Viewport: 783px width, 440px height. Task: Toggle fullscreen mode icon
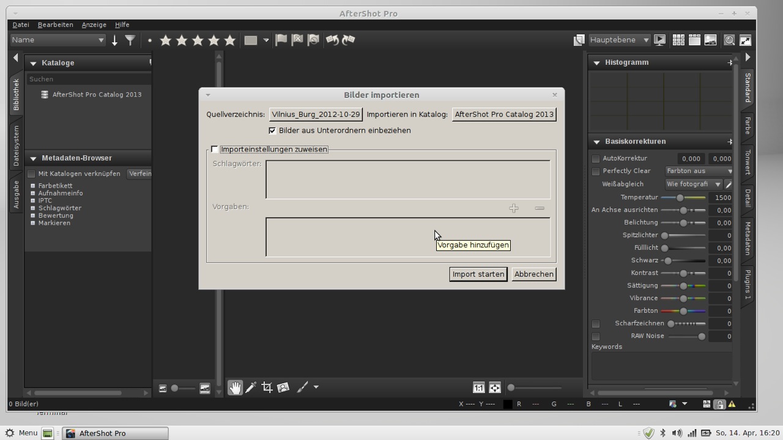(745, 40)
